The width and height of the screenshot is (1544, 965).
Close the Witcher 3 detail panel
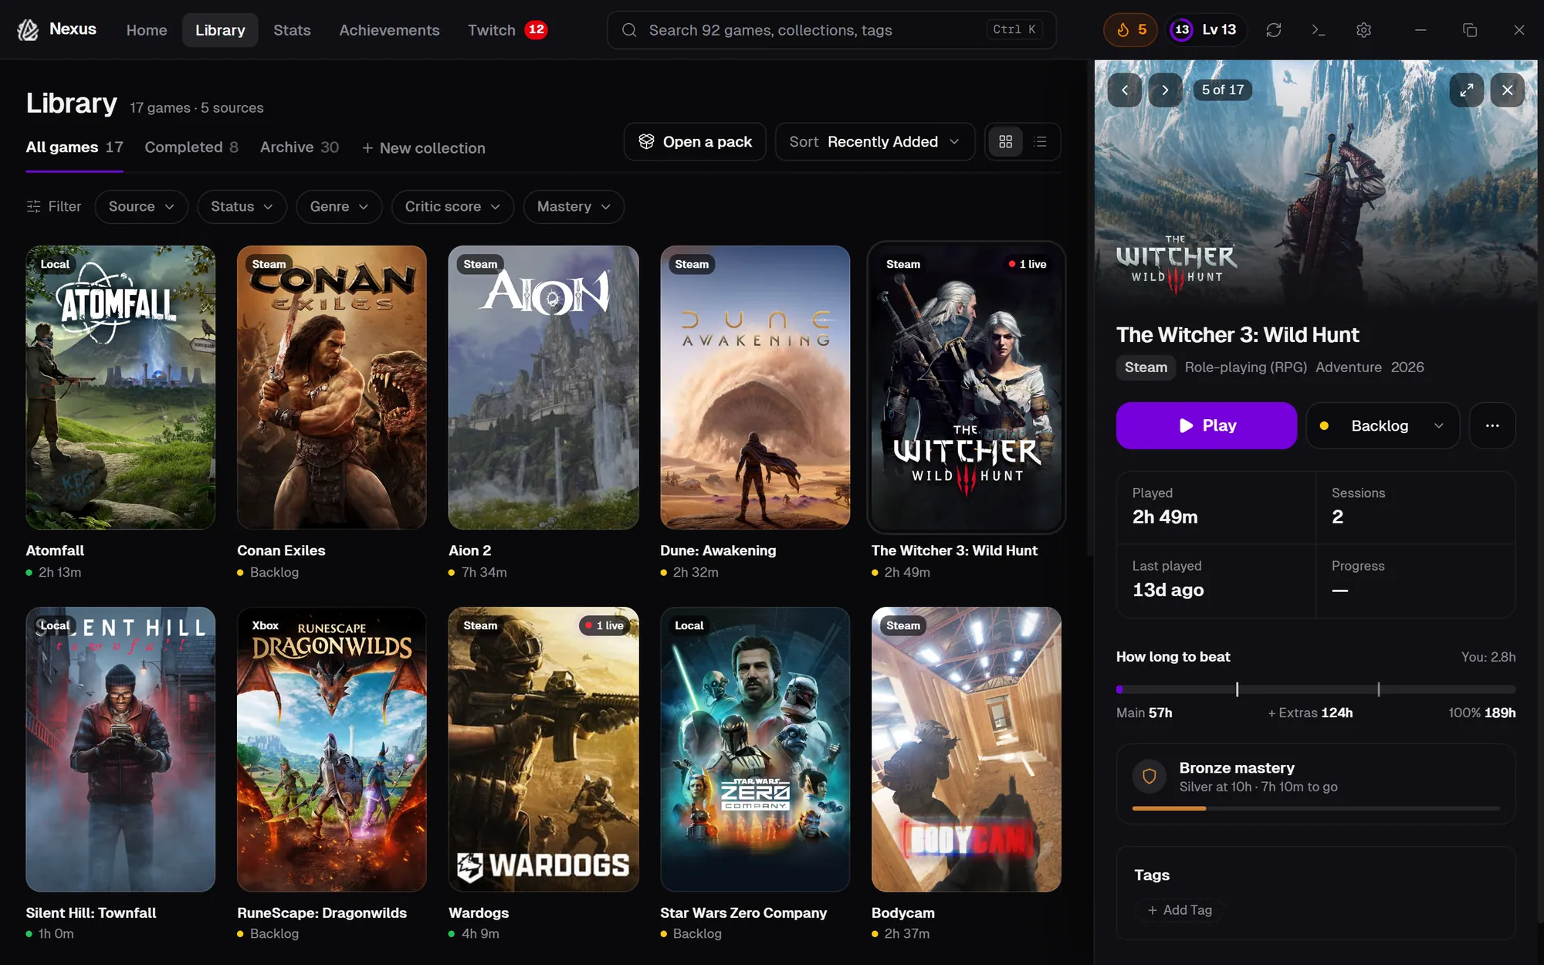coord(1507,90)
